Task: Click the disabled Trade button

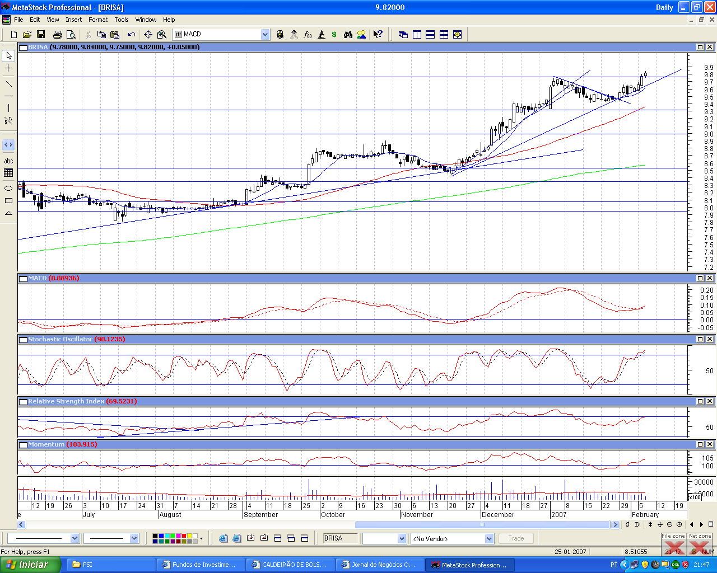Action: [x=516, y=538]
